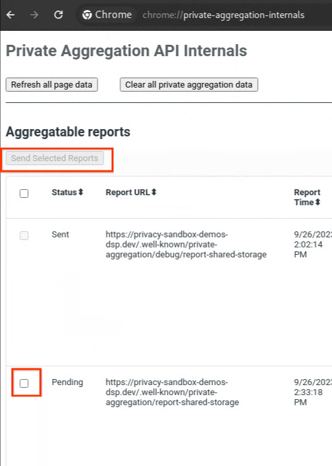The height and width of the screenshot is (466, 332).
Task: Click Refresh all page data
Action: [51, 85]
